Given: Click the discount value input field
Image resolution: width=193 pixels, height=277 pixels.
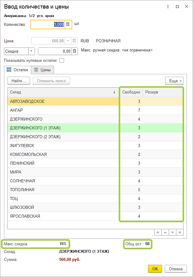Looking at the screenshot, I should point(55,51).
